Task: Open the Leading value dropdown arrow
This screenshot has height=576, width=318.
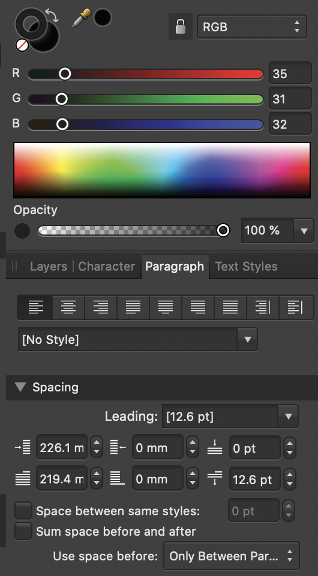Action: click(288, 416)
